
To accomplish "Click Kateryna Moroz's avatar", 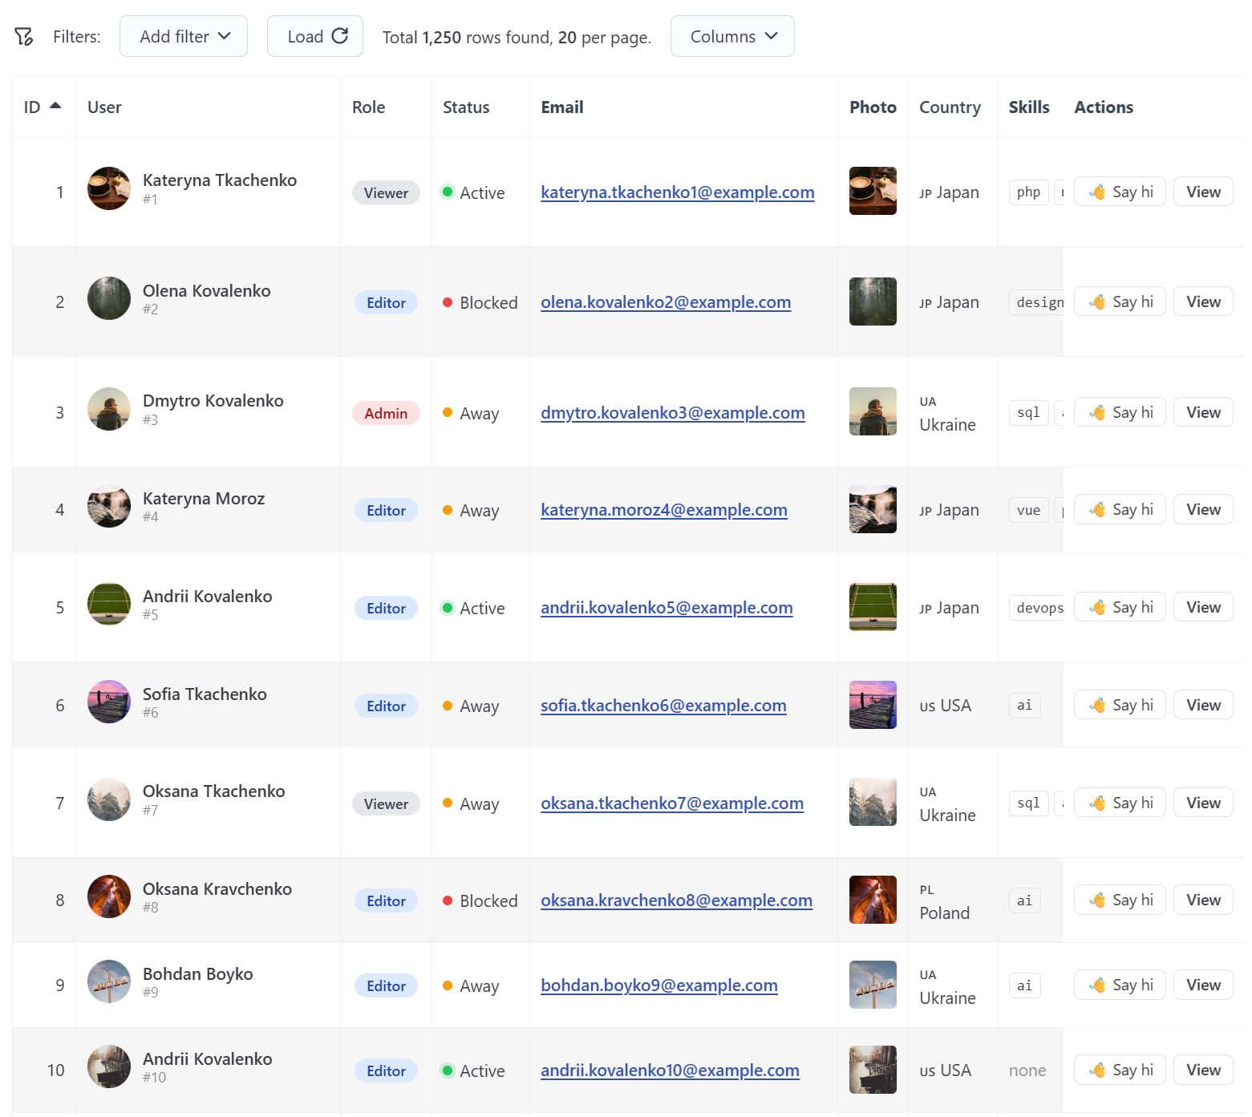I will [x=109, y=506].
